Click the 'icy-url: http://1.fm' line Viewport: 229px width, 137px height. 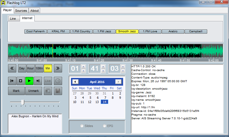(x=143, y=107)
